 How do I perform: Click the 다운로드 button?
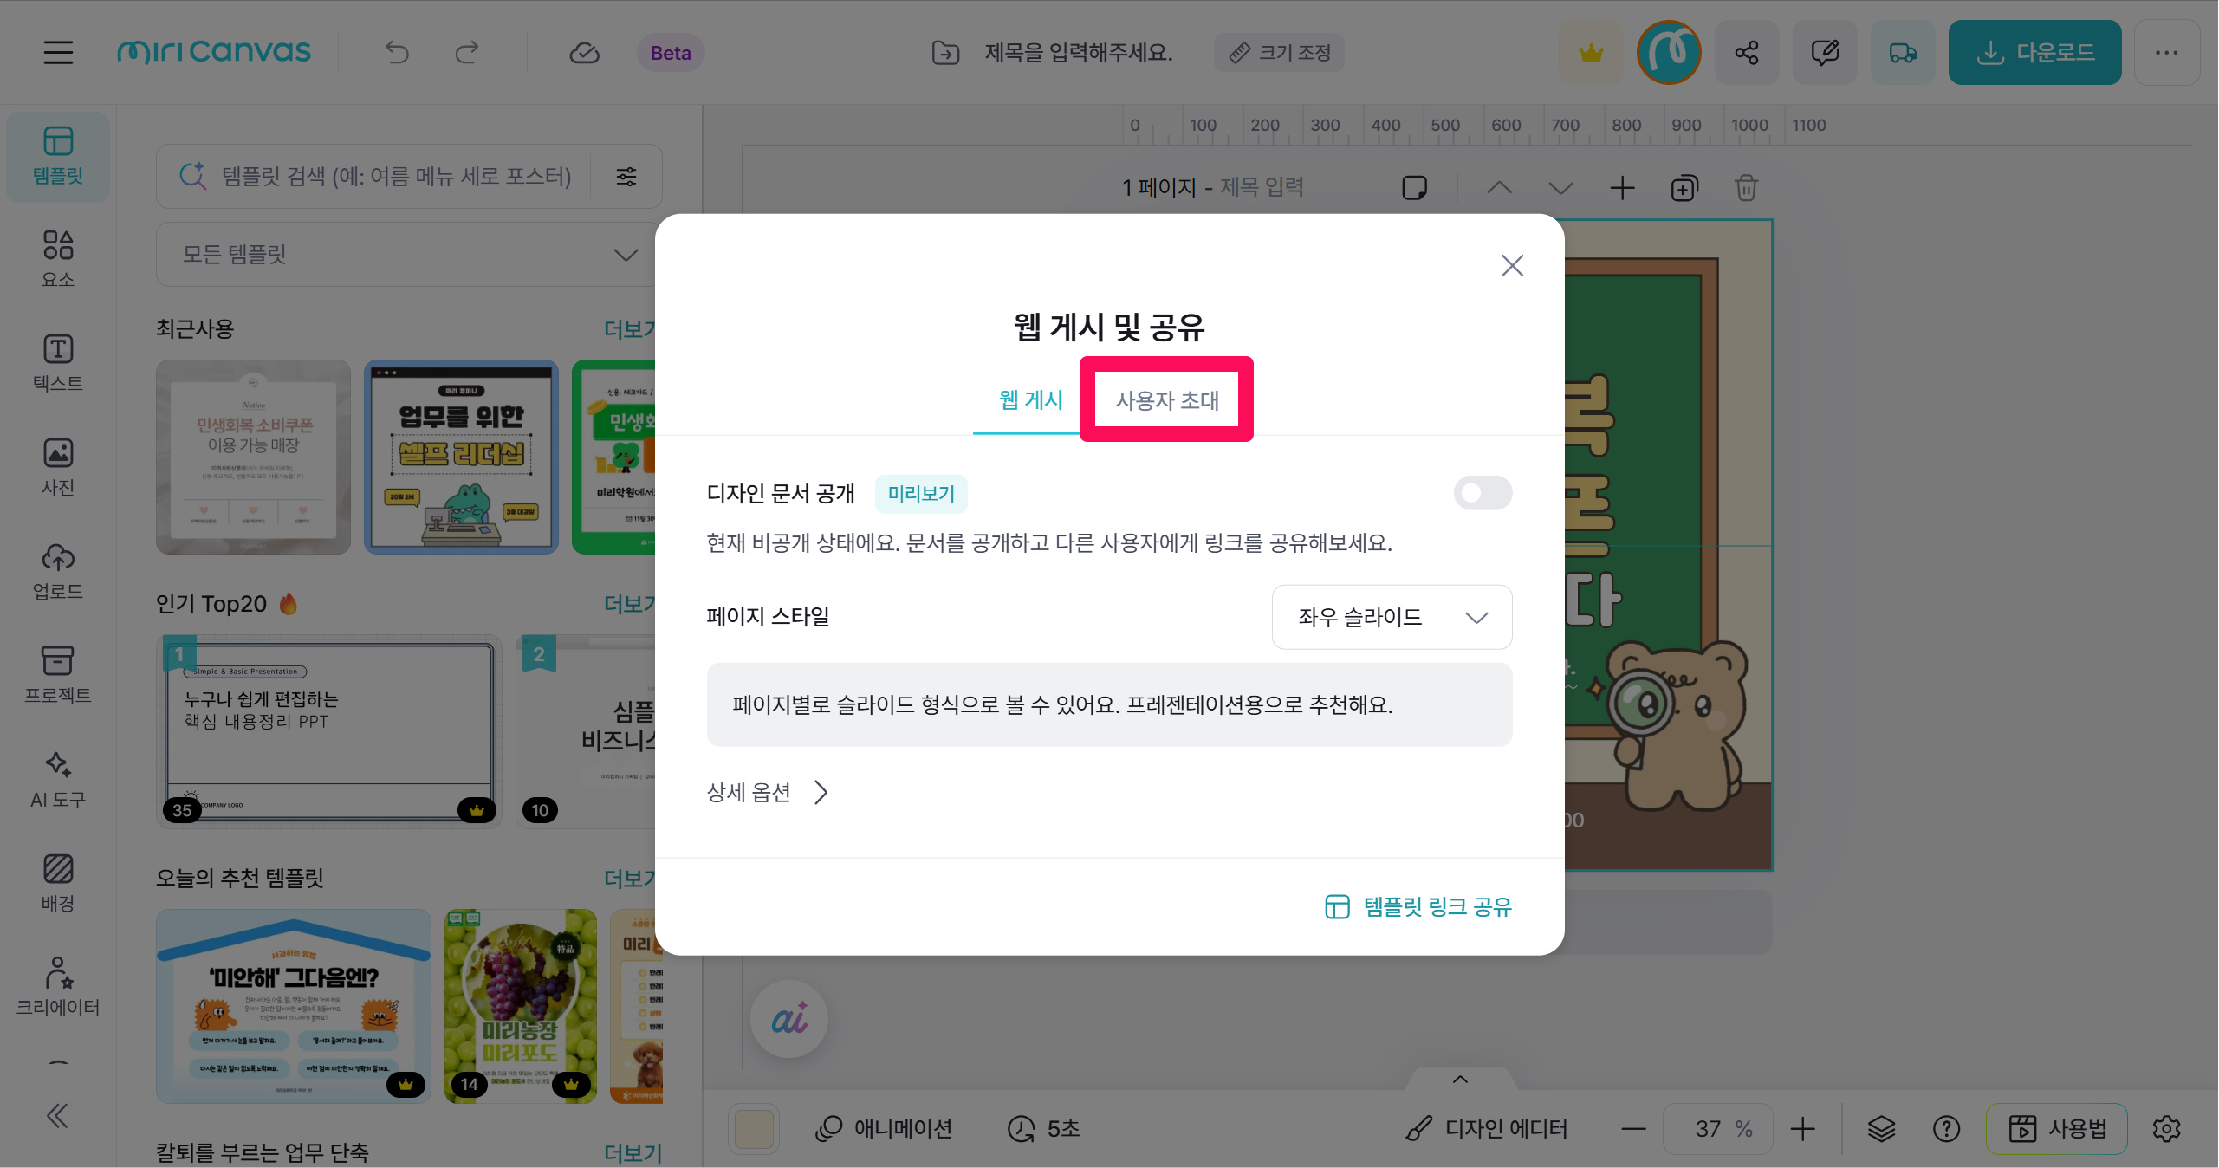click(2034, 53)
